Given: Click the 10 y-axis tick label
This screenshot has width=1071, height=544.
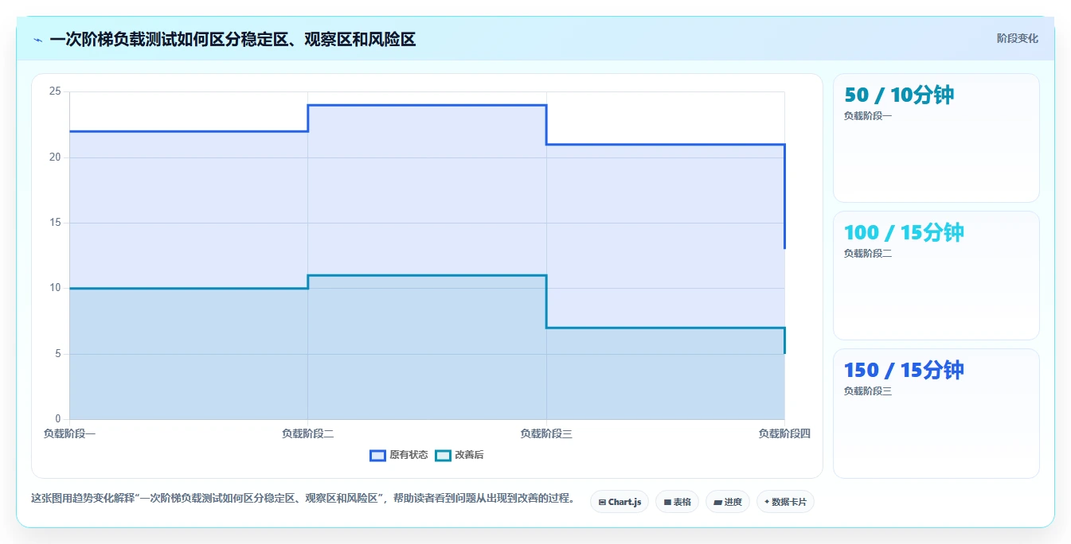Looking at the screenshot, I should point(55,288).
